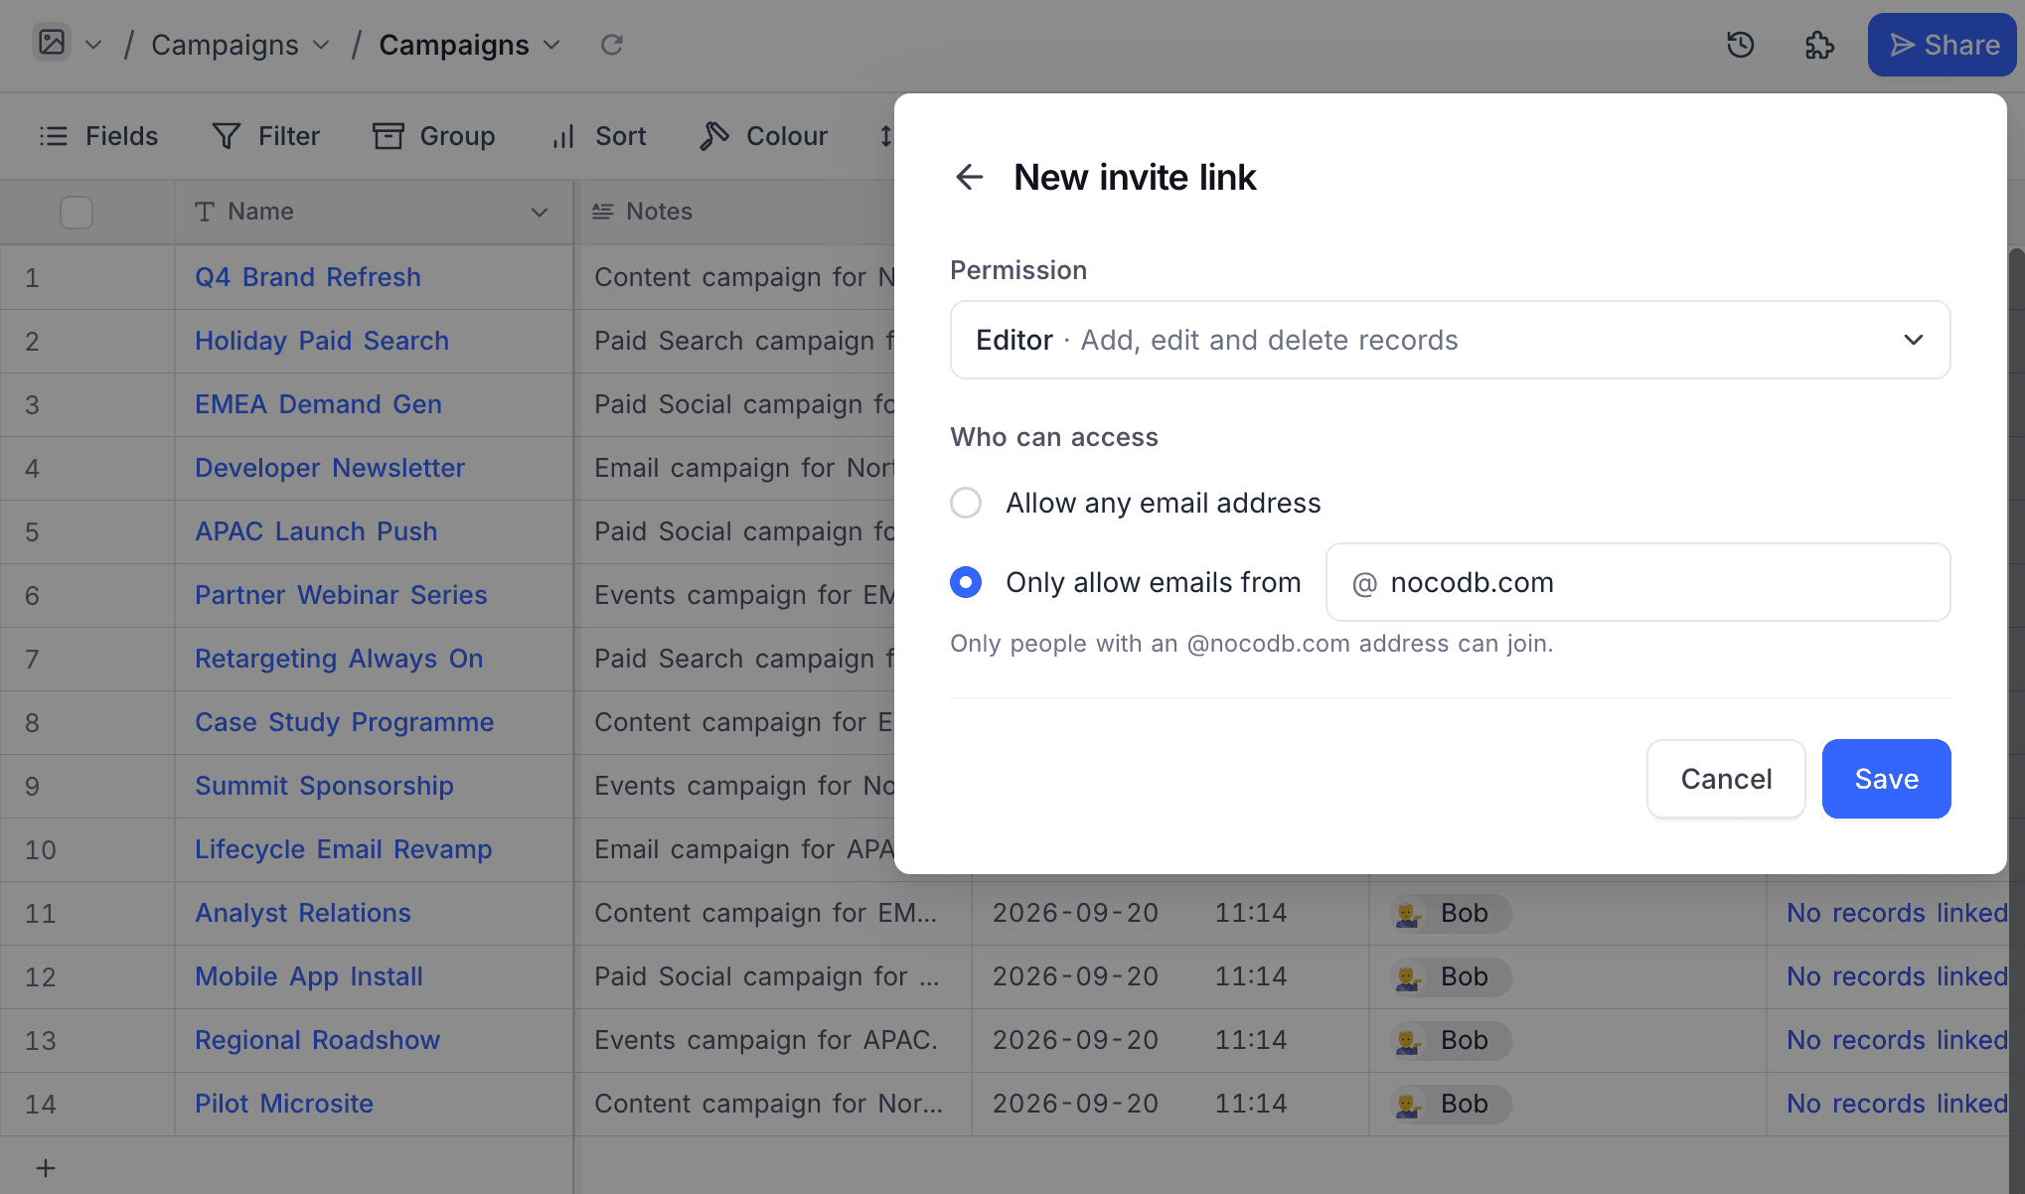This screenshot has height=1194, width=2025.
Task: Tick the select-all checkbox in the table header
Action: click(77, 212)
